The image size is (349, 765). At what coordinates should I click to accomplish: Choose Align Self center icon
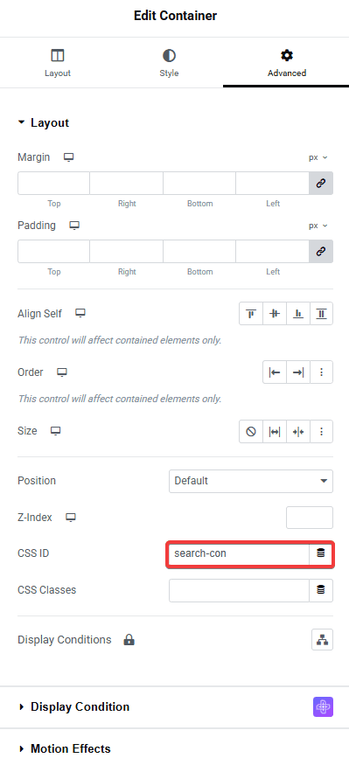coord(275,314)
